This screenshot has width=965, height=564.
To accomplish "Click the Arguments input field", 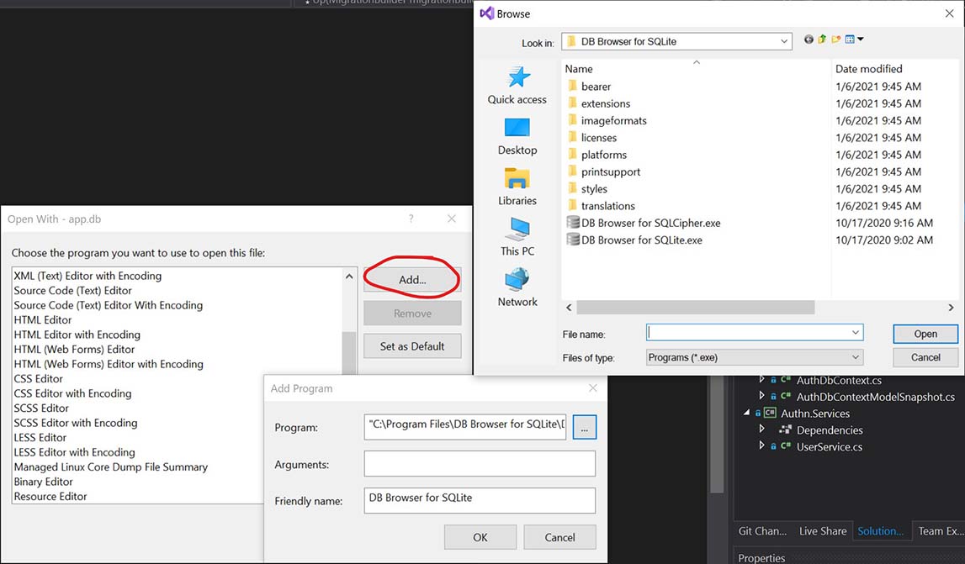I will [480, 464].
